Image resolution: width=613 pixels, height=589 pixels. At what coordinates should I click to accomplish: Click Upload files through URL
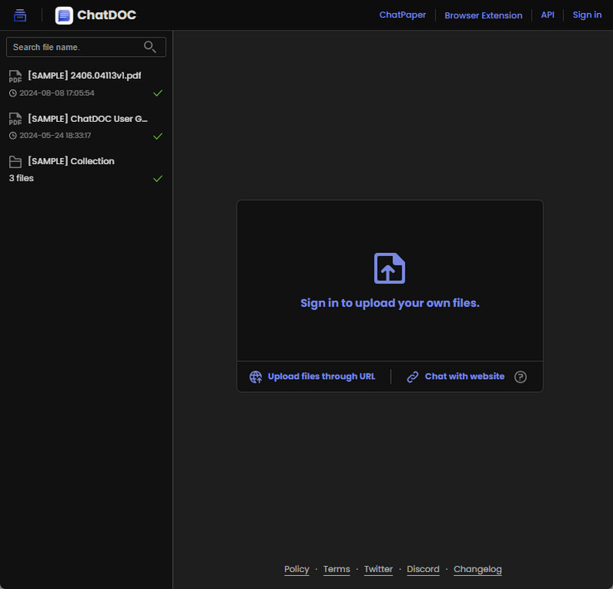[x=321, y=377]
